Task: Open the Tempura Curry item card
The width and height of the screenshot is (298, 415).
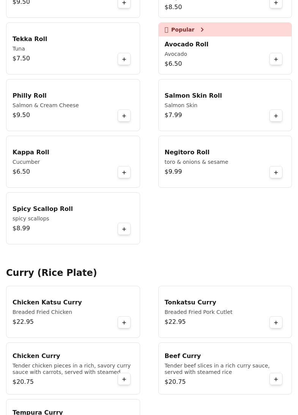Action: coord(57,410)
